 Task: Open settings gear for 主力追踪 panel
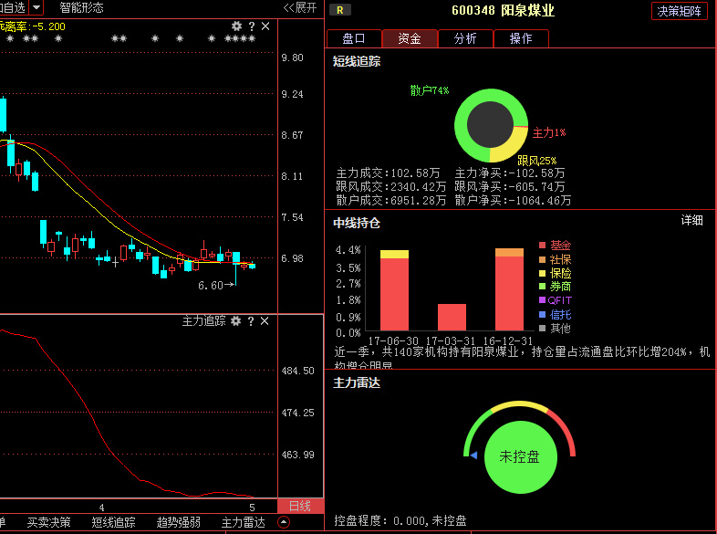click(x=236, y=321)
